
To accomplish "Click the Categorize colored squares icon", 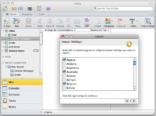I will 108,21.
